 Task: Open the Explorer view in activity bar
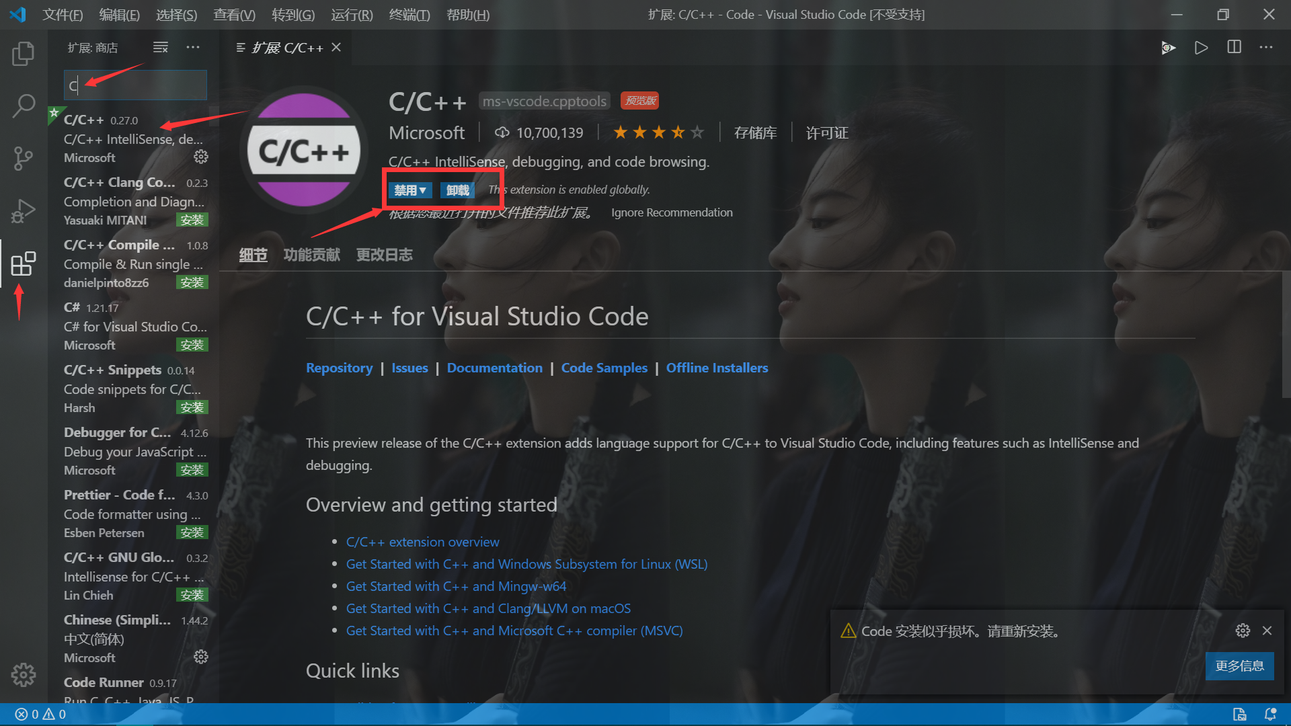click(24, 54)
